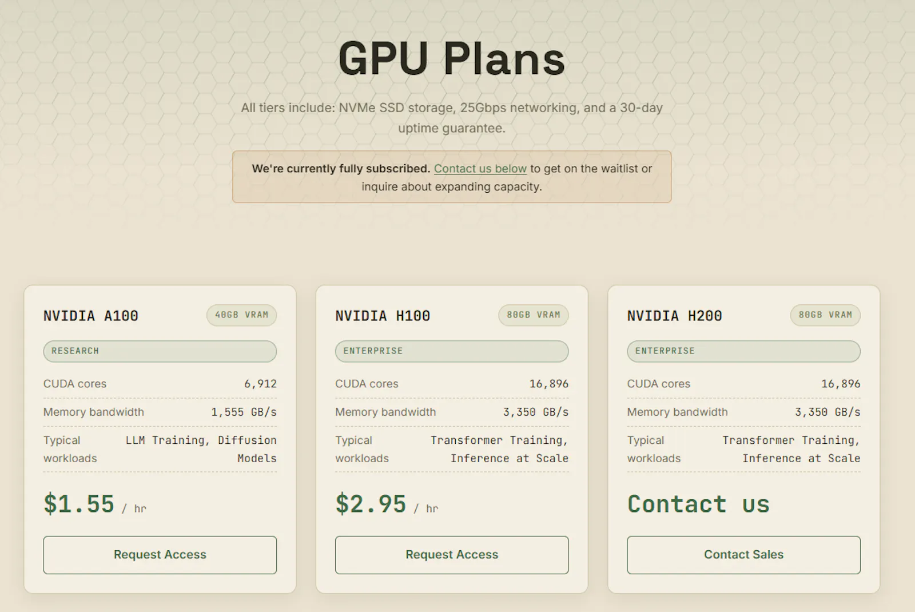The height and width of the screenshot is (612, 915).
Task: Click the H100 card's ENTERPRISE tag
Action: (x=452, y=351)
